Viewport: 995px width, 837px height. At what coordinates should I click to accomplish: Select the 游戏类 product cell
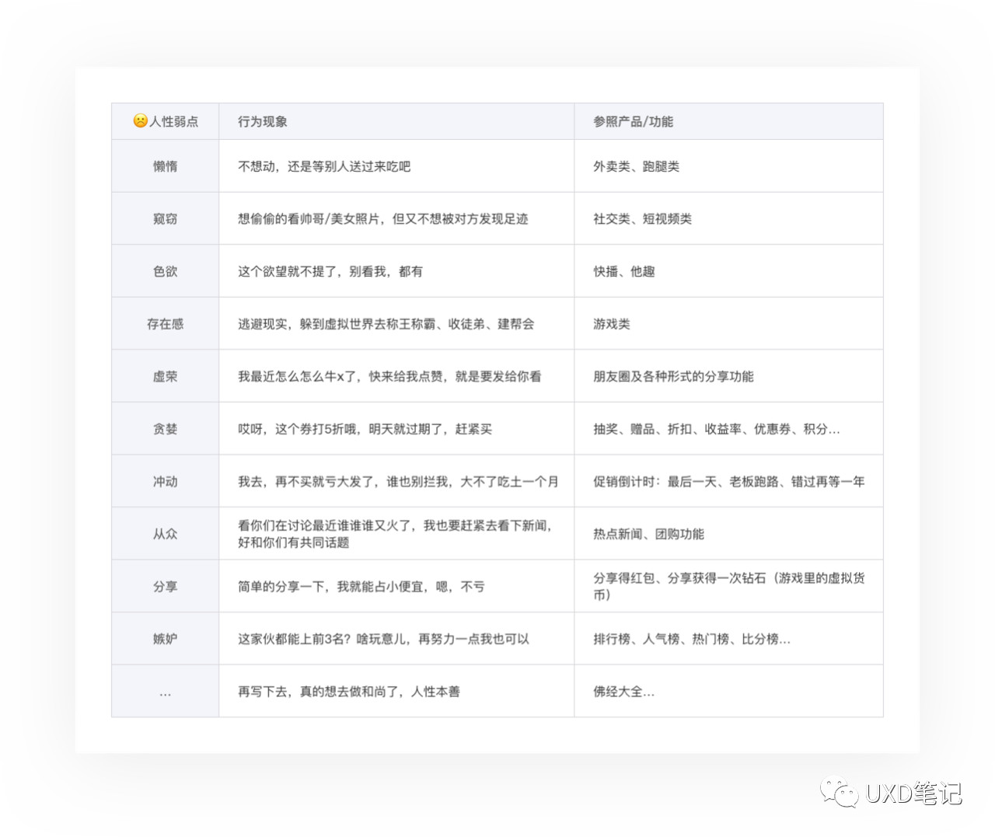point(611,324)
